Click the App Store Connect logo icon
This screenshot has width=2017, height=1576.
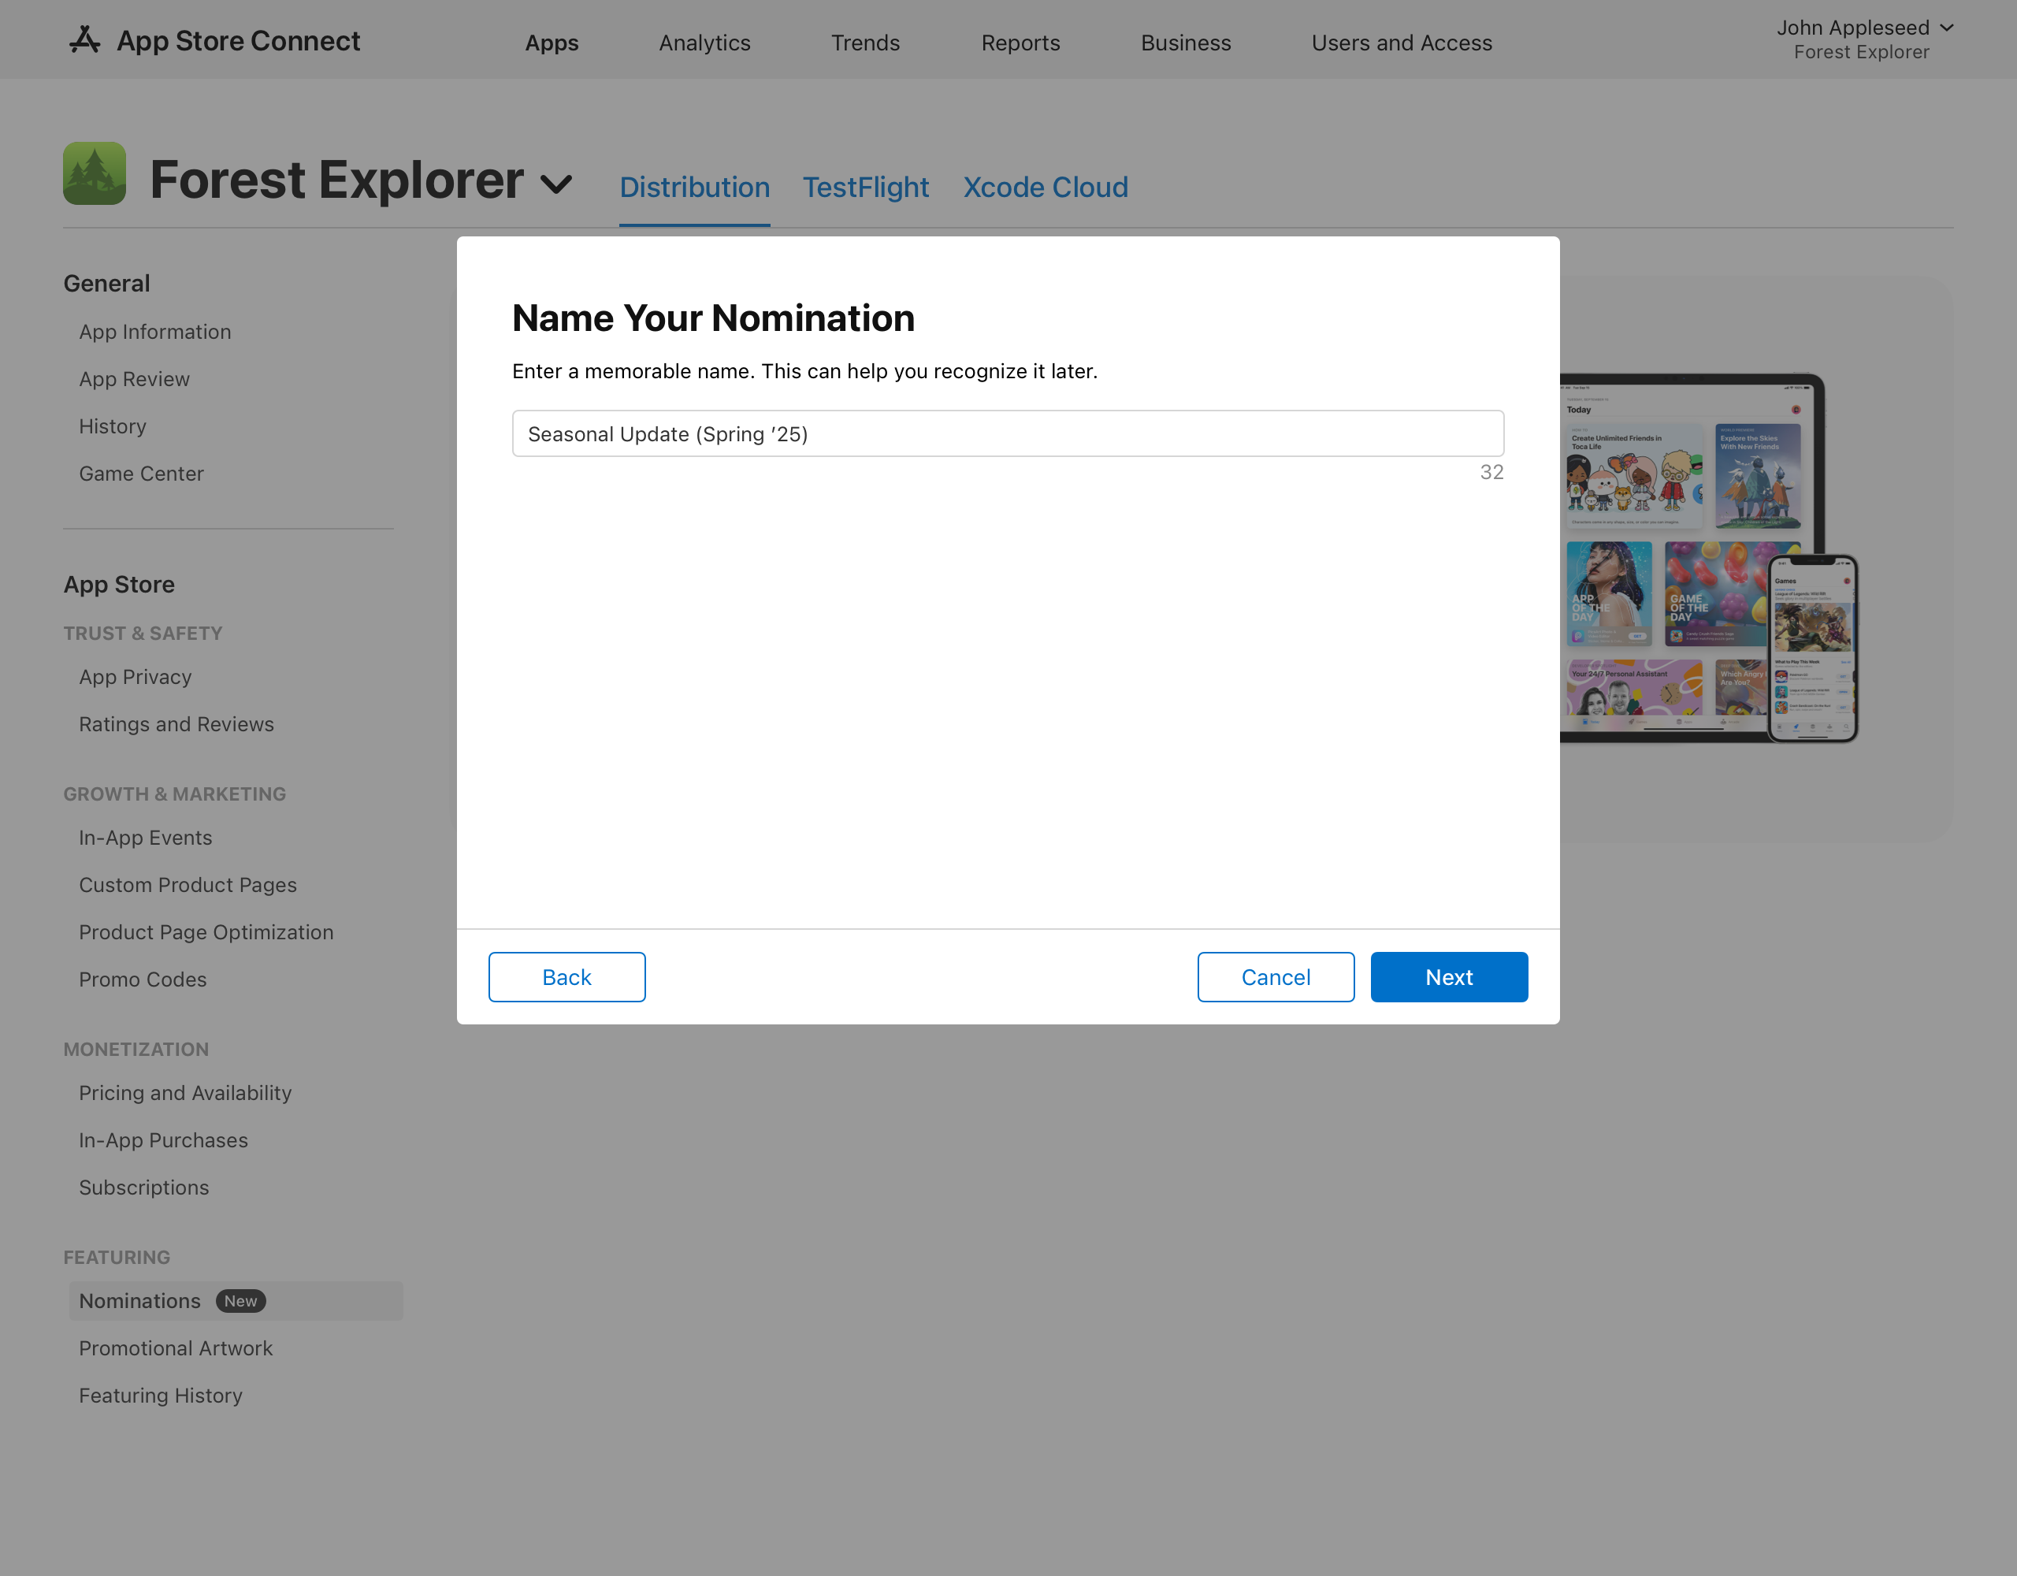click(x=82, y=39)
